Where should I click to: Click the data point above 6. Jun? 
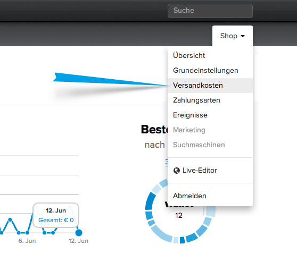27,232
